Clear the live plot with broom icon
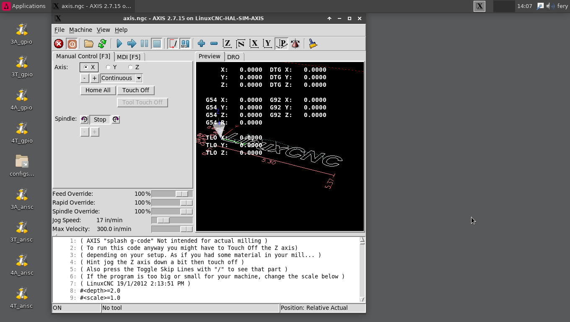 click(x=313, y=44)
